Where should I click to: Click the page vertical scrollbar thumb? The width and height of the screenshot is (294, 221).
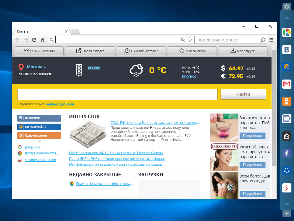(274, 108)
